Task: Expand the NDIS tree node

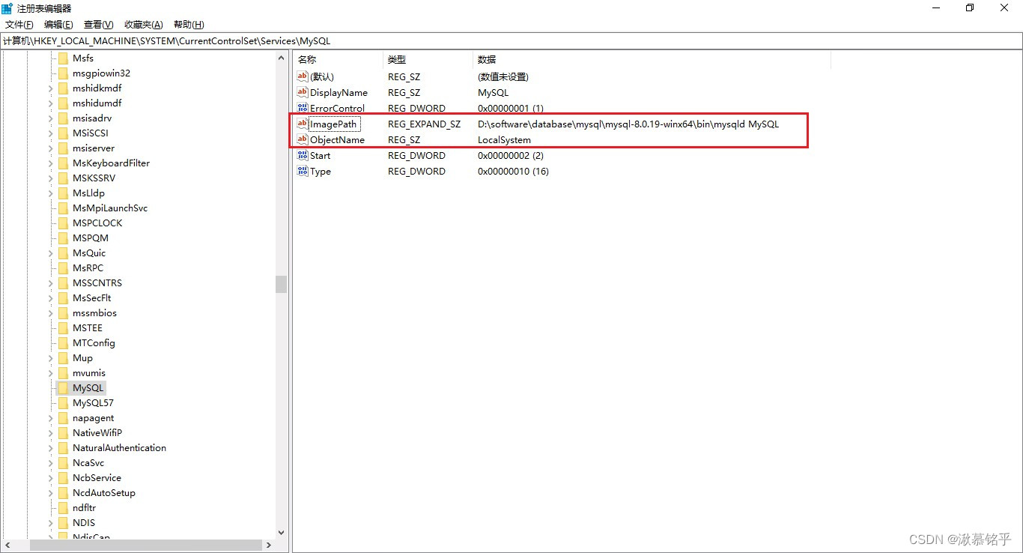Action: pos(52,522)
